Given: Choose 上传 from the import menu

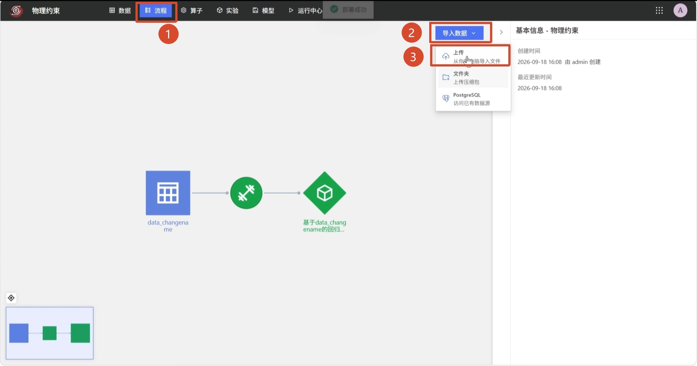Looking at the screenshot, I should [x=473, y=56].
